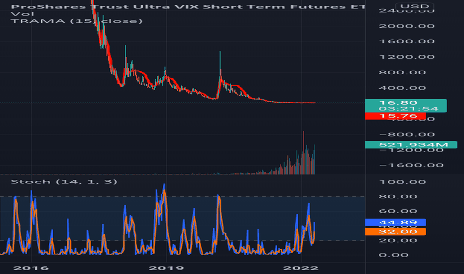Click the 1200.00 price scale value
This screenshot has height=274, width=464.
(x=407, y=57)
